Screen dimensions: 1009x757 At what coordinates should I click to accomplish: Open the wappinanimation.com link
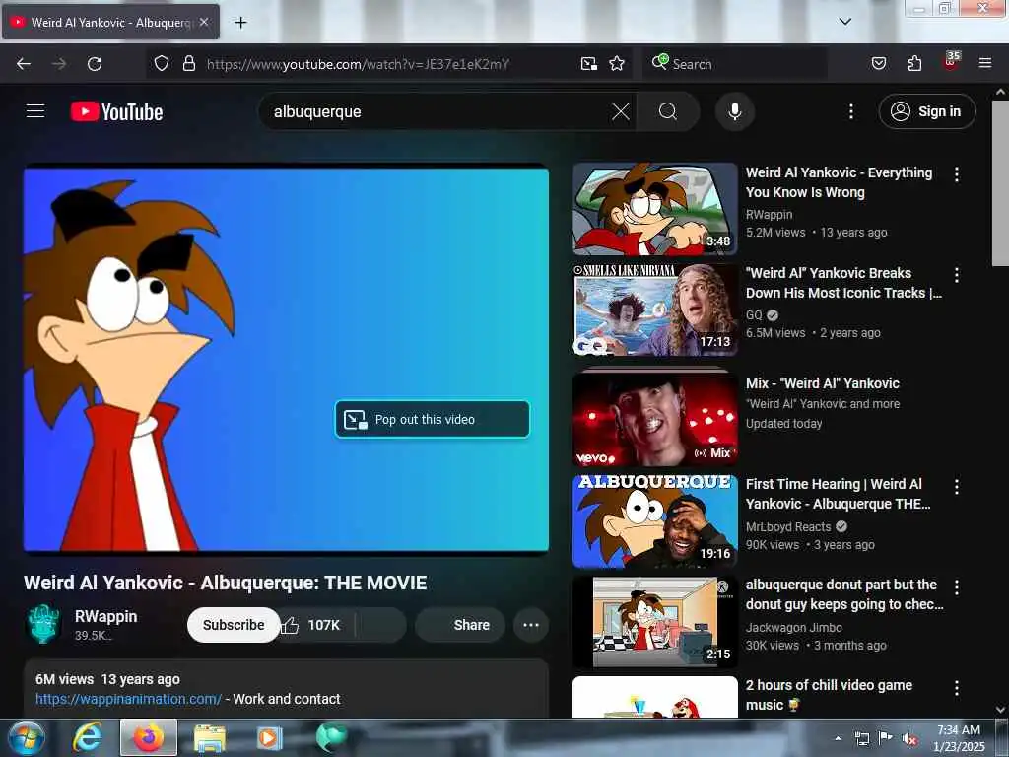[129, 699]
